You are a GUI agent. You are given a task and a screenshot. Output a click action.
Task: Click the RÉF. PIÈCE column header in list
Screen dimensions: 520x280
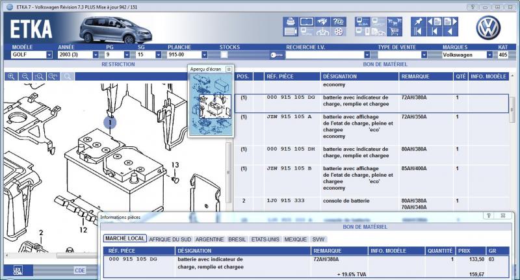point(292,77)
